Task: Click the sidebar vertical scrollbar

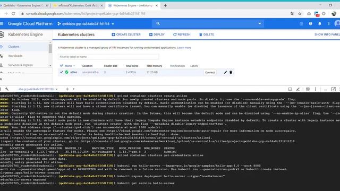Action: click(x=50, y=49)
